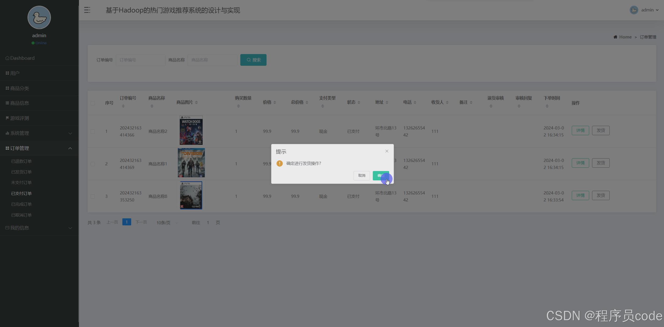Check the checkbox for row 1
Screen dimensions: 664x327
93,131
